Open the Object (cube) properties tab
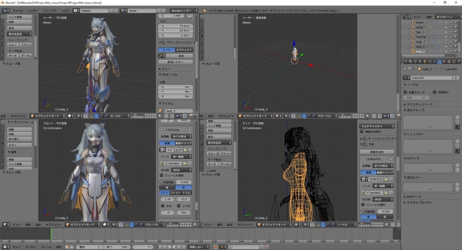The height and width of the screenshot is (250, 462). (425, 61)
